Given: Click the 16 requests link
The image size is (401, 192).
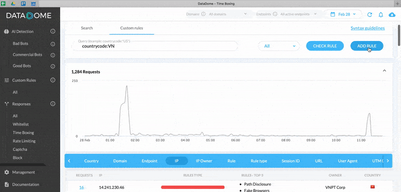Looking at the screenshot, I should [81, 187].
